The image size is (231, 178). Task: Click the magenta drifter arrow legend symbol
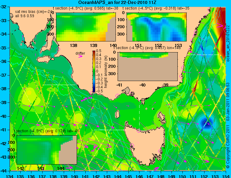[x=80, y=56]
